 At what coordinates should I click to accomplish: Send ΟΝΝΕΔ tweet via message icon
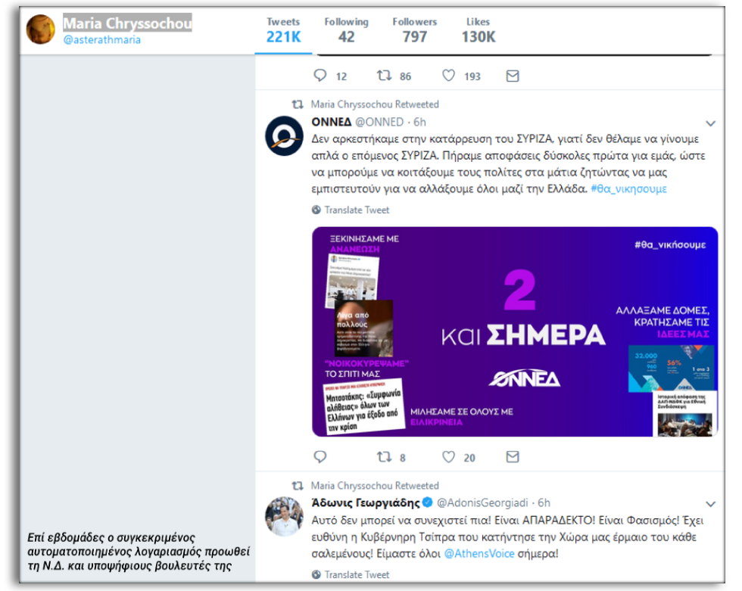(x=513, y=457)
